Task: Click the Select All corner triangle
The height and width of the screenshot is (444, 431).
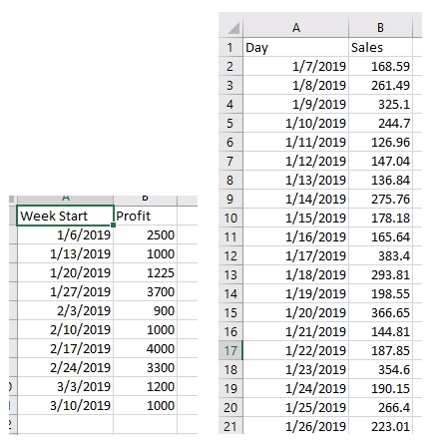Action: (x=233, y=28)
